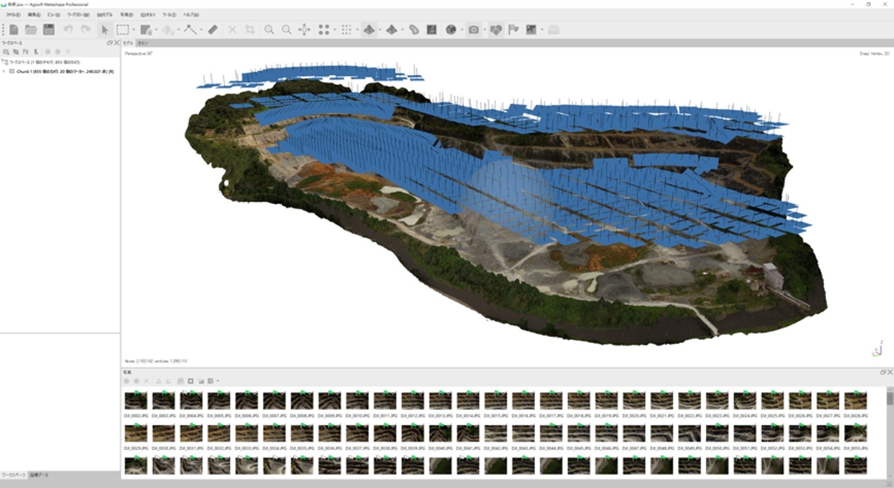The image size is (894, 488).
Task: Click the Zoom In magnifier icon
Action: click(x=269, y=30)
